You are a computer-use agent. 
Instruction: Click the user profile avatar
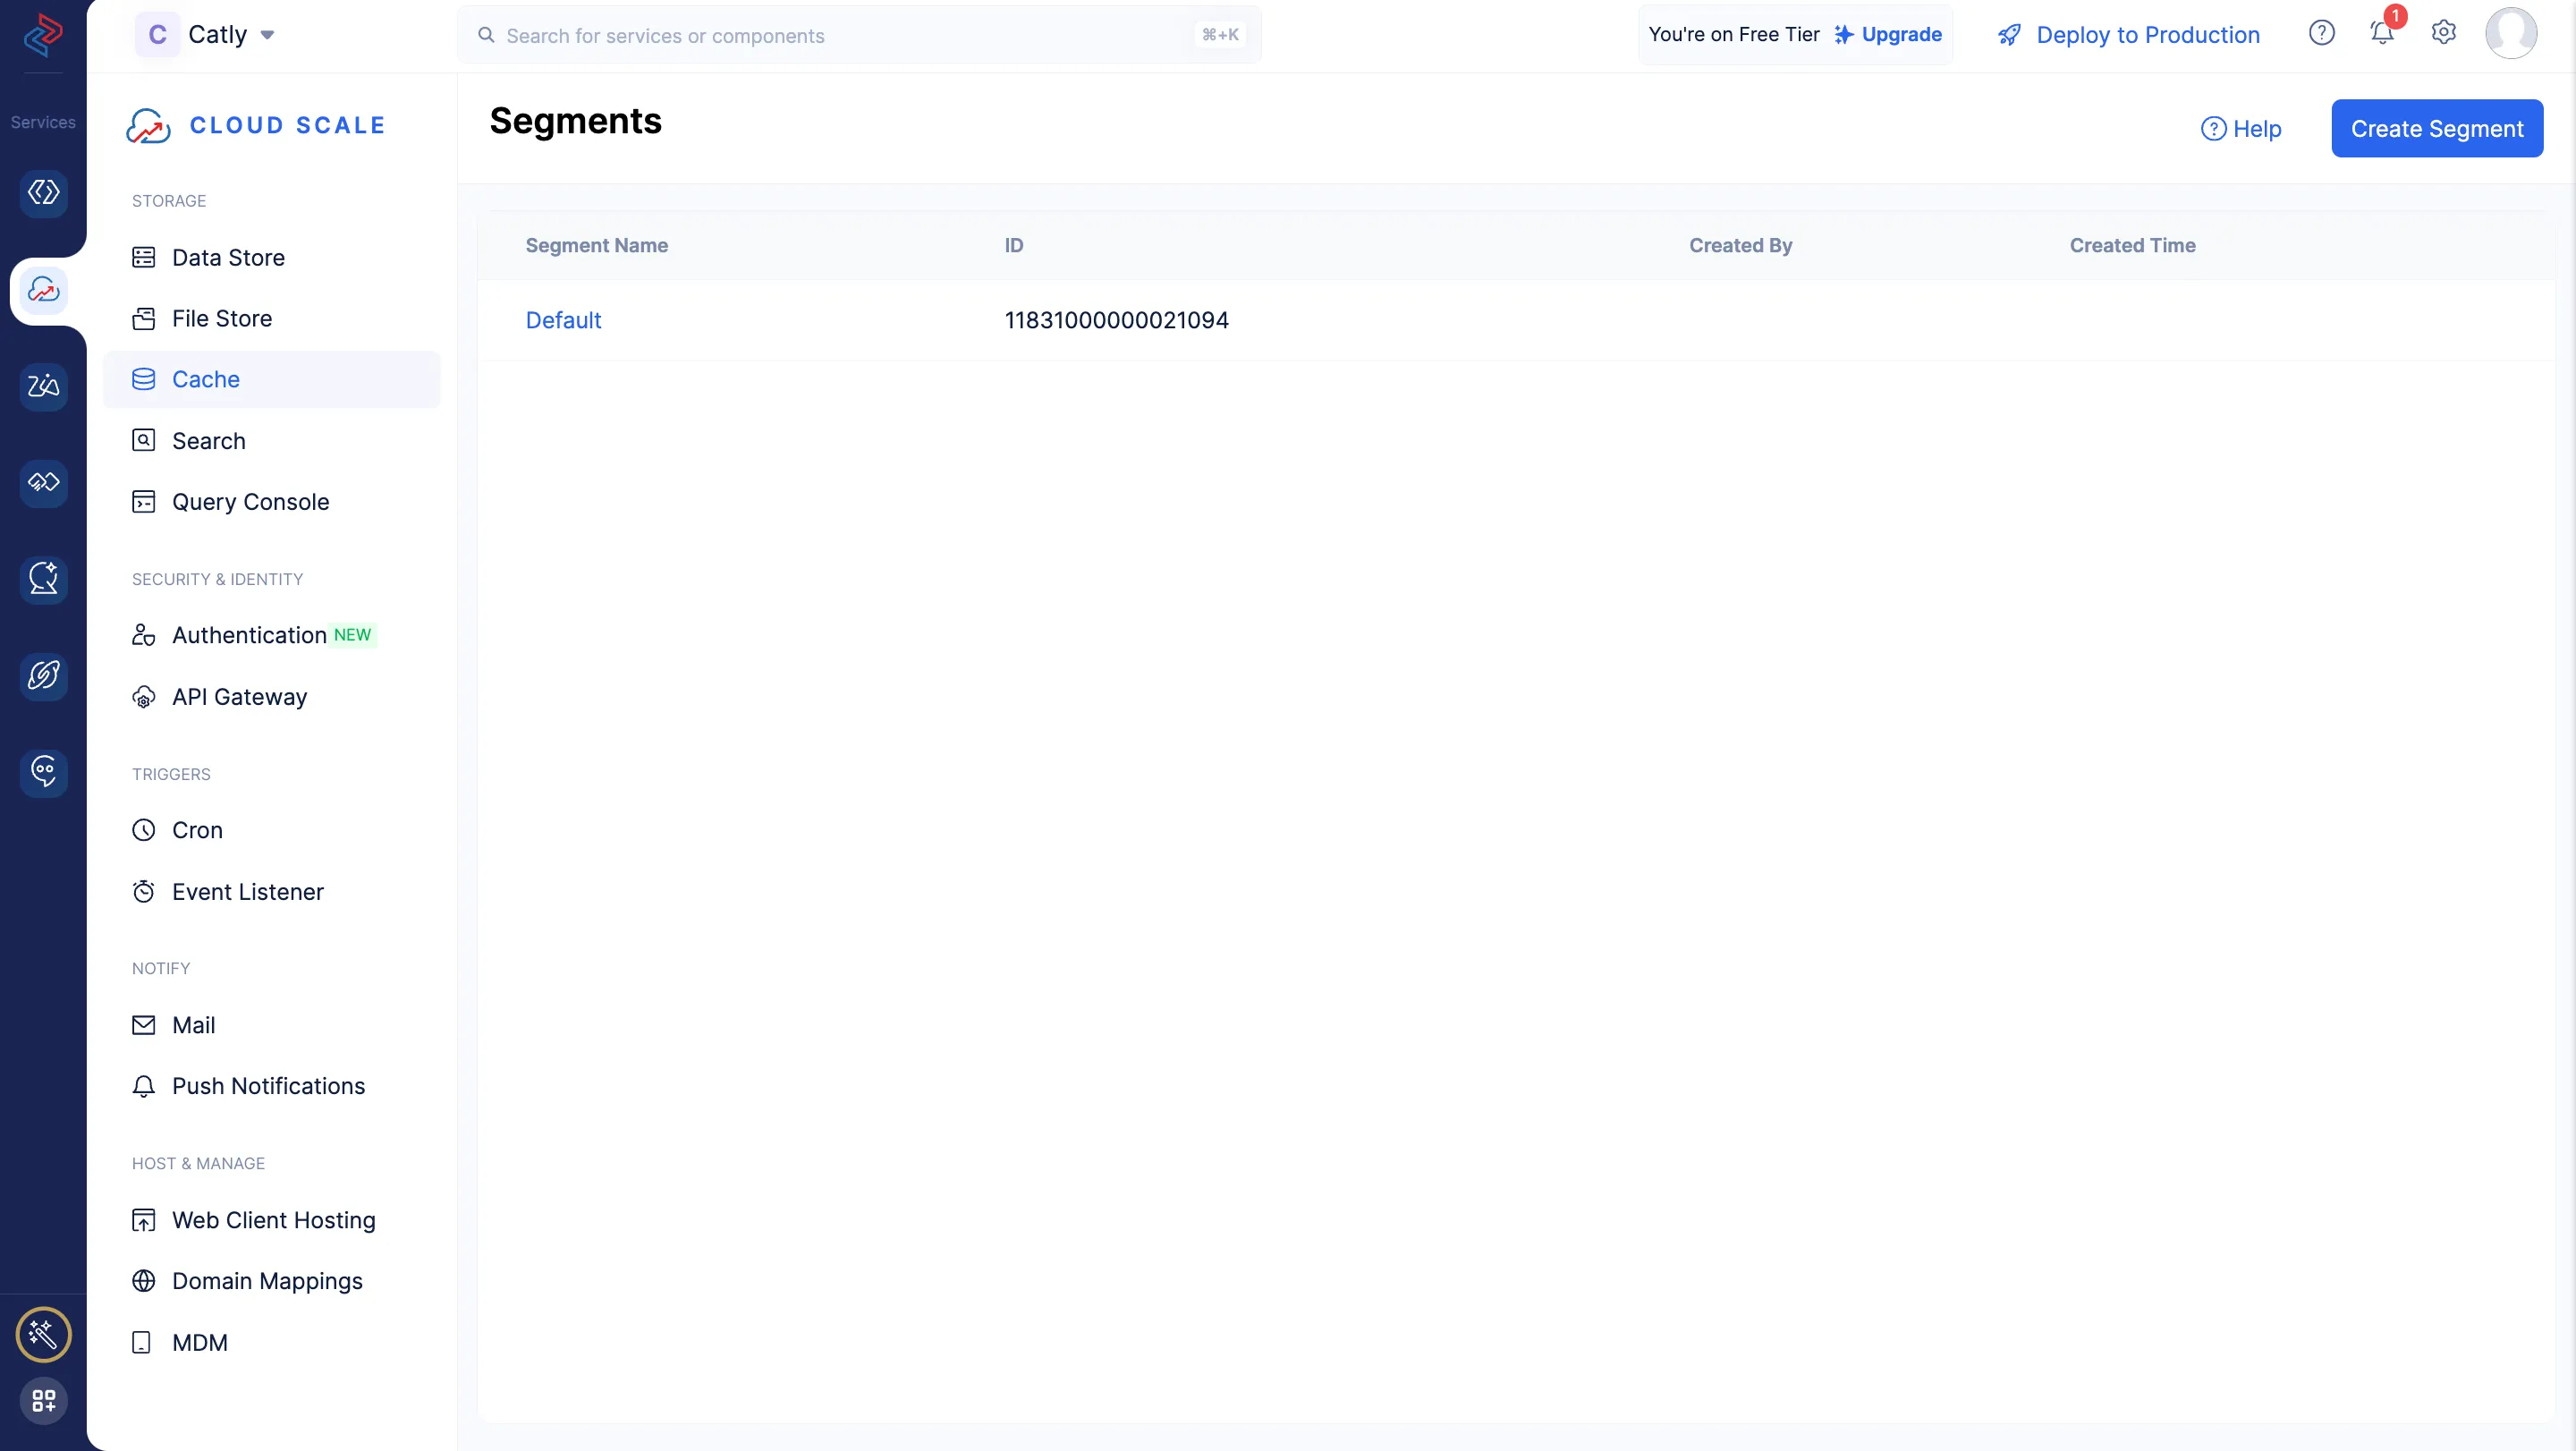coord(2510,33)
